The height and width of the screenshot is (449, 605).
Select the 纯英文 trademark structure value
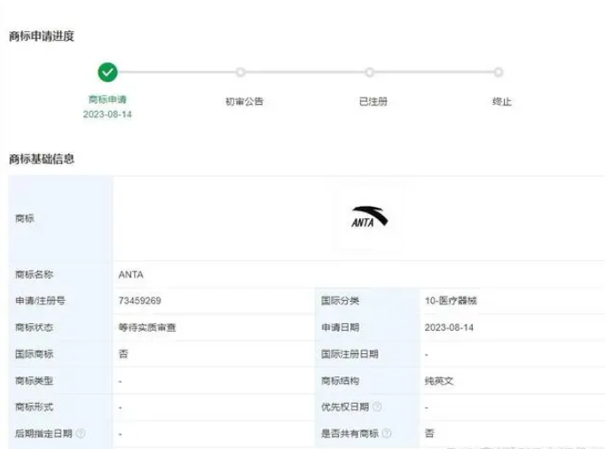click(x=439, y=381)
